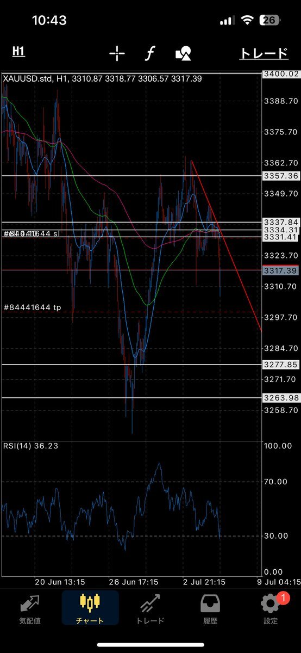This screenshot has height=653, width=301.
Task: Select the 3357.36 horizontal line label
Action: (x=281, y=176)
